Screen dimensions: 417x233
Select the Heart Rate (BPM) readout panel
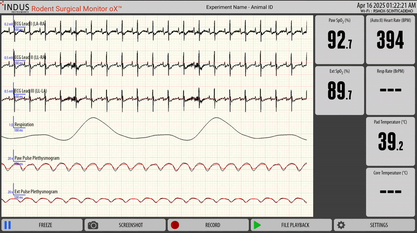point(390,40)
